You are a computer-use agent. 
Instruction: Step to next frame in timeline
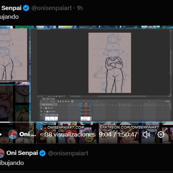(x=66, y=101)
